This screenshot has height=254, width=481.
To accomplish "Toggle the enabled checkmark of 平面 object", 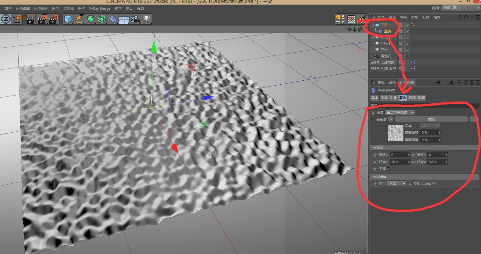I will tap(407, 25).
